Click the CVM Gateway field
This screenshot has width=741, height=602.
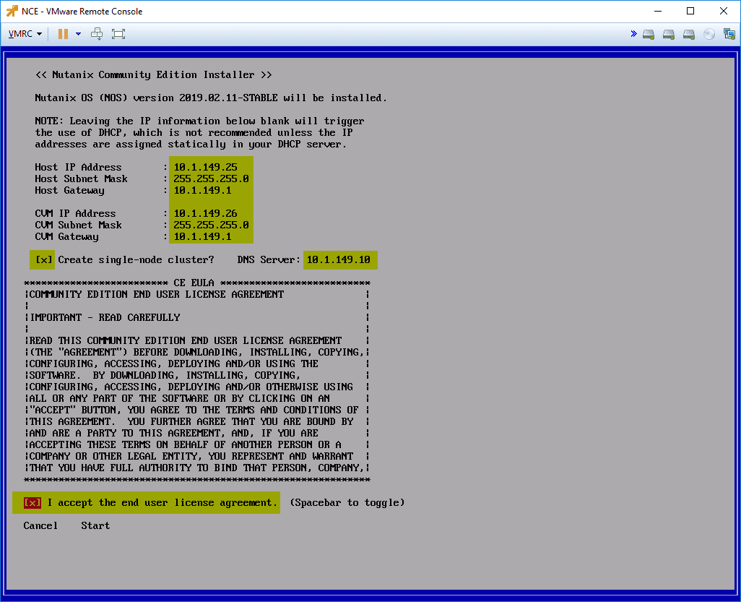click(x=203, y=237)
